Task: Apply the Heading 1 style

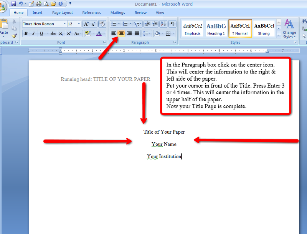Action: 216,28
